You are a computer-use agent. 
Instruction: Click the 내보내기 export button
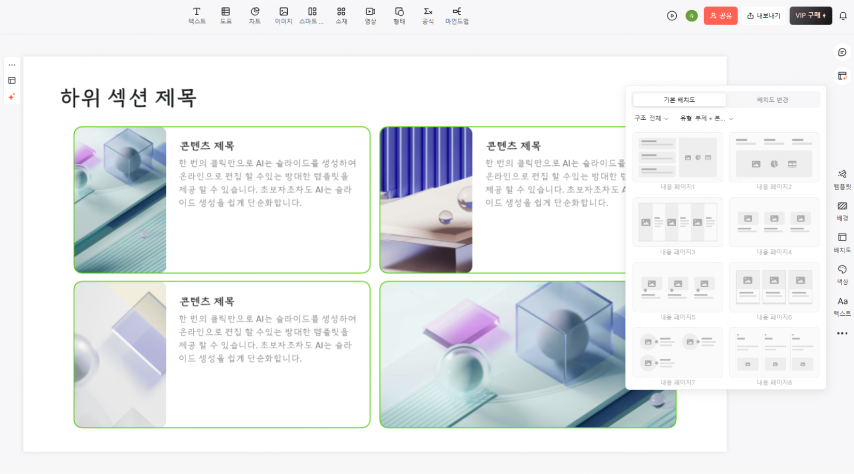pos(763,16)
